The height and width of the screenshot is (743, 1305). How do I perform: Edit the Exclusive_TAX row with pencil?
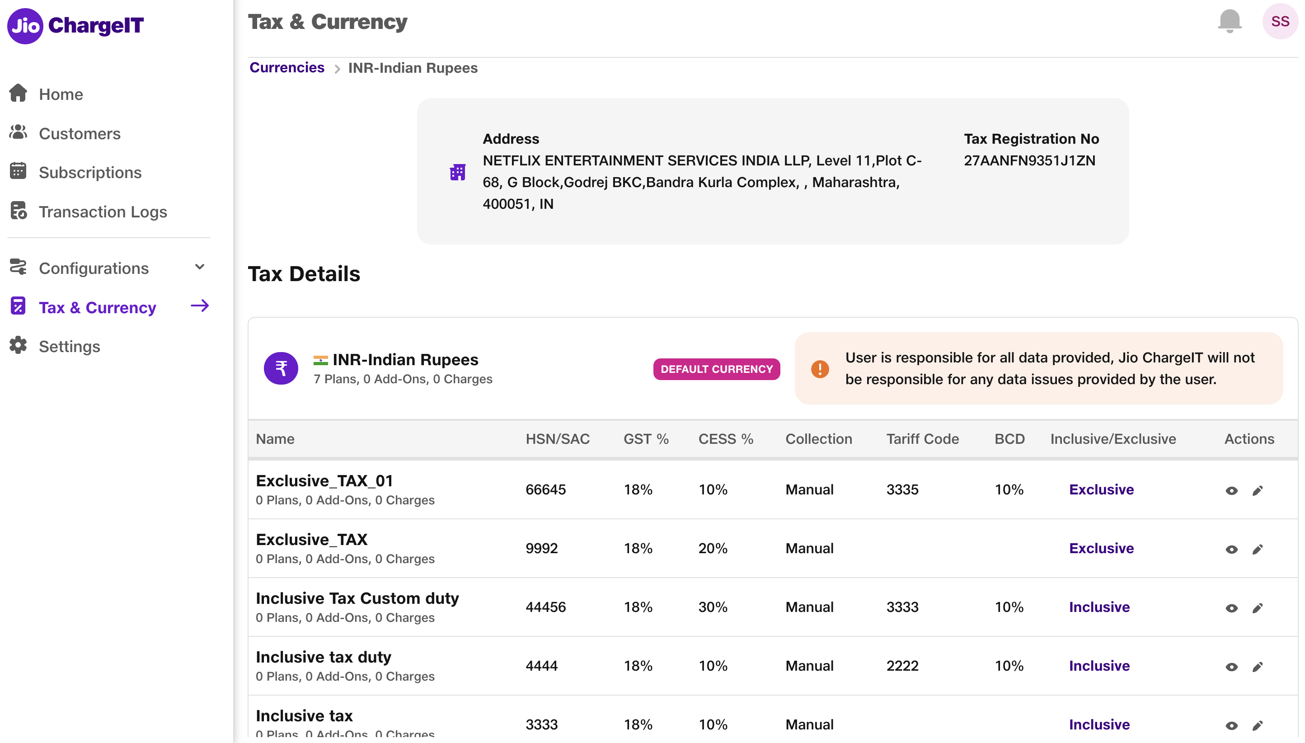[x=1258, y=550]
